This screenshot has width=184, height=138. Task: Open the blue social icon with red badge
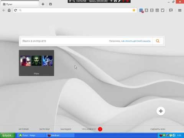coord(141,10)
